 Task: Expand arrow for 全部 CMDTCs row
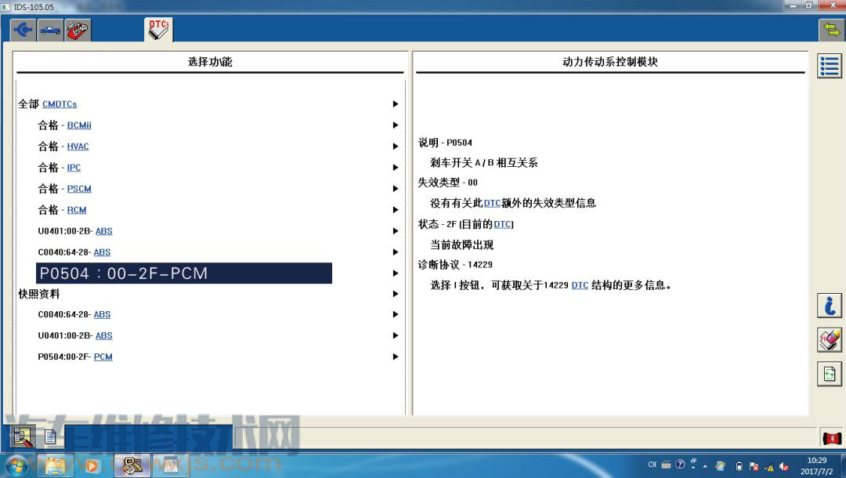pos(396,104)
